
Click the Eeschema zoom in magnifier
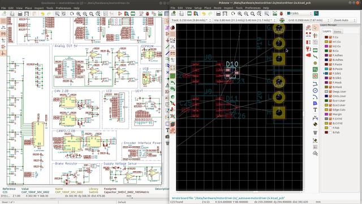(x=79, y=14)
